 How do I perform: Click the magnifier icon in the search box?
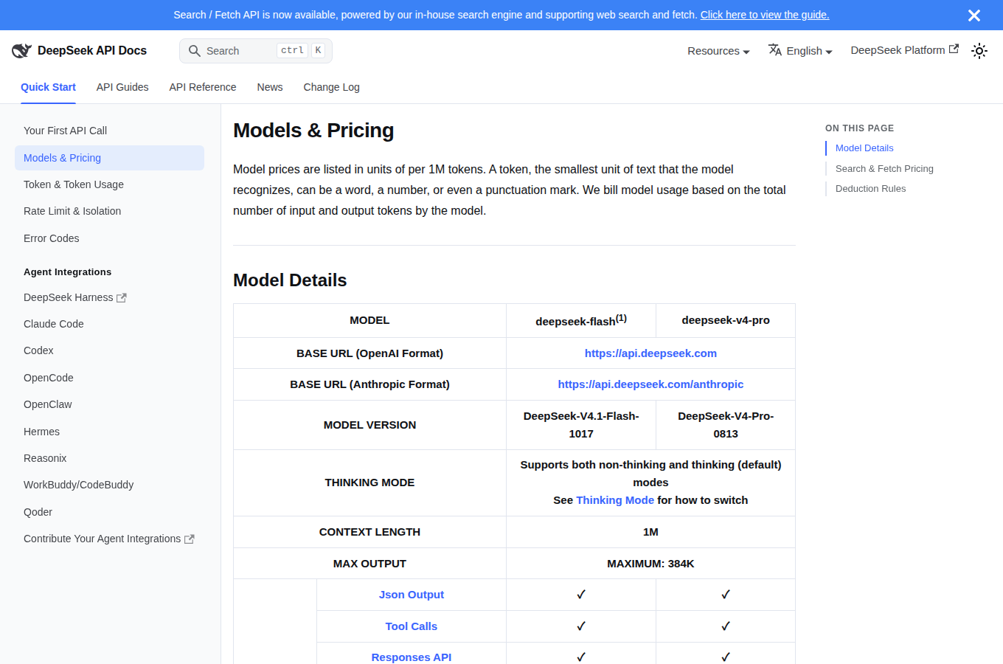[x=195, y=51]
